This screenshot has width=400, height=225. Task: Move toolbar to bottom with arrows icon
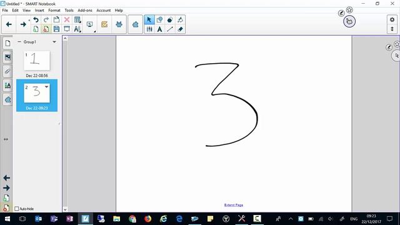(392, 29)
